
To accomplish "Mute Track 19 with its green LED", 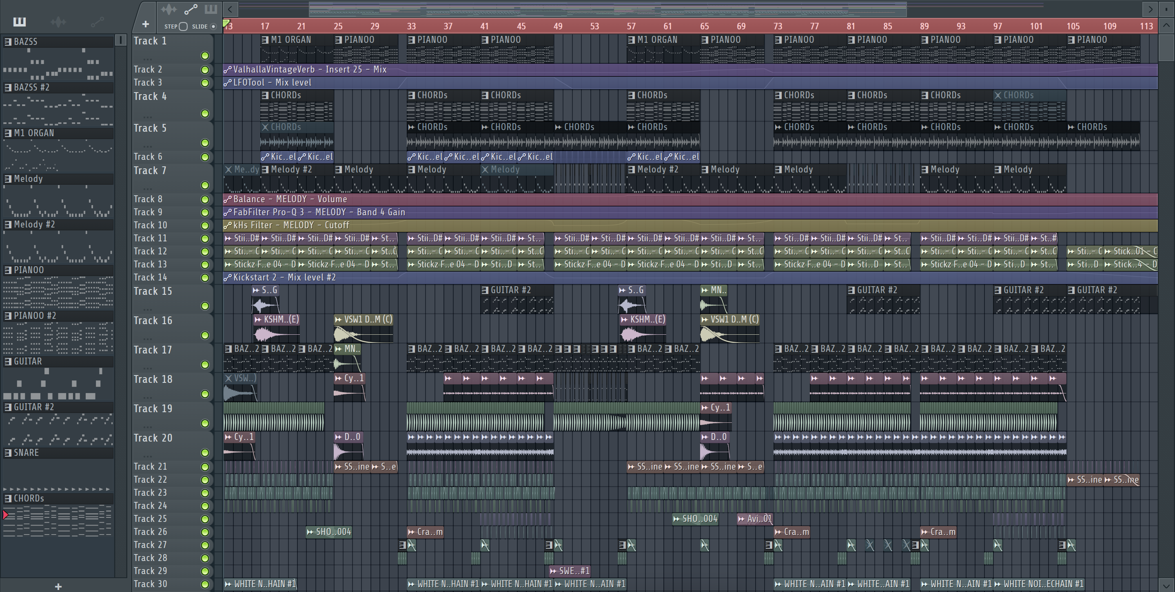I will (205, 423).
